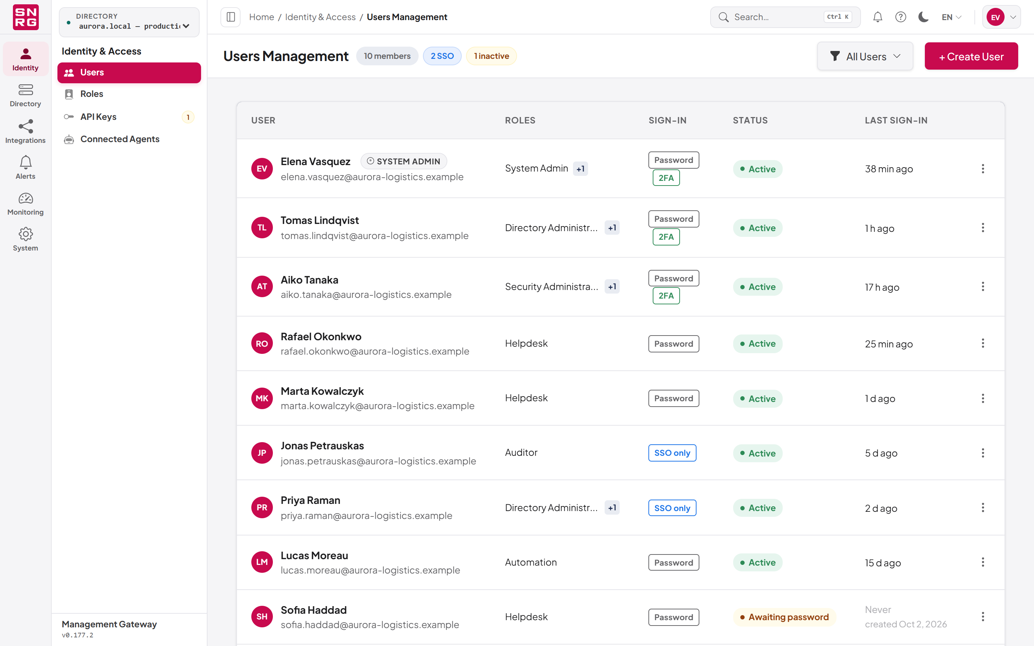This screenshot has width=1034, height=646.
Task: Open the notifications bell
Action: (877, 17)
